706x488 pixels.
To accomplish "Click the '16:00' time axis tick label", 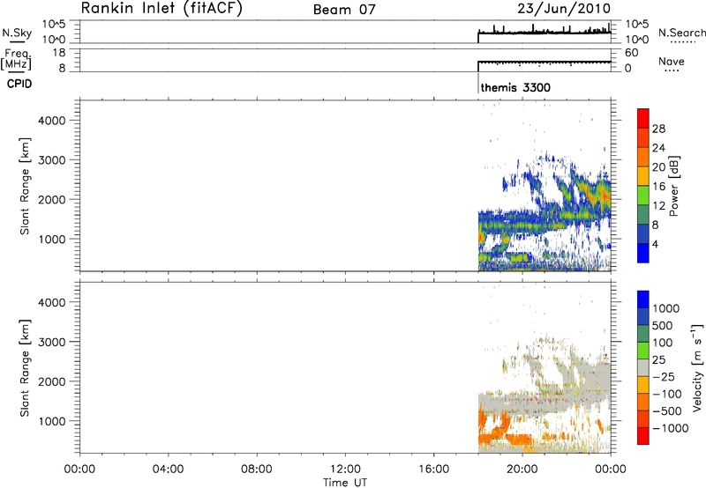I will pos(433,470).
